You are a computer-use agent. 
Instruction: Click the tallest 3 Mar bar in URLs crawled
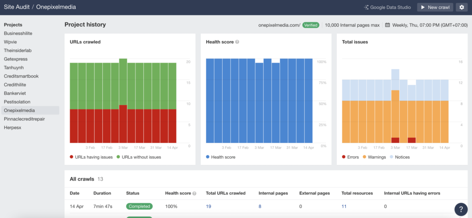(x=123, y=100)
